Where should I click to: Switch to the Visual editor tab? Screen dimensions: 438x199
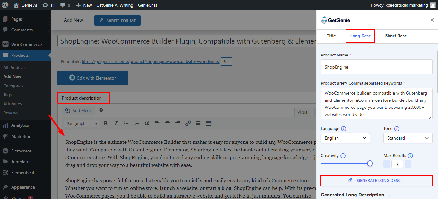coord(303,112)
